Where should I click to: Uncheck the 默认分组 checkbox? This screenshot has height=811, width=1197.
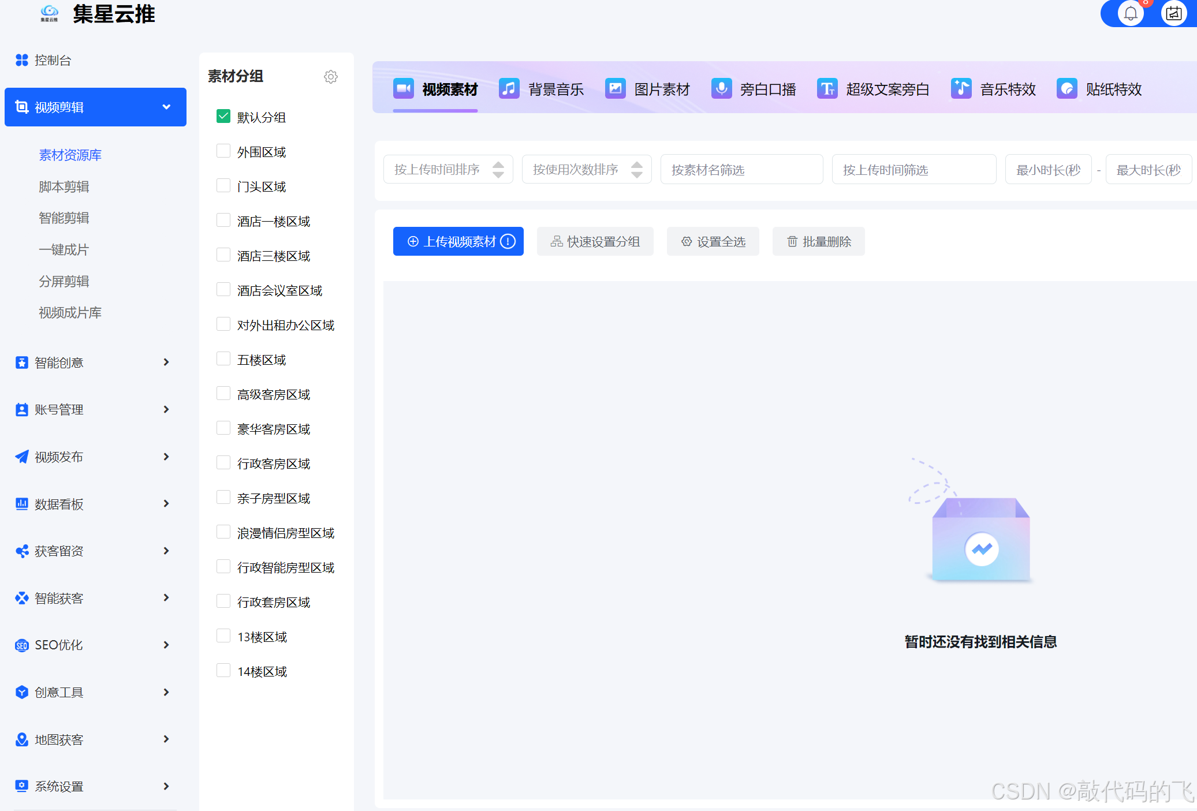tap(223, 117)
